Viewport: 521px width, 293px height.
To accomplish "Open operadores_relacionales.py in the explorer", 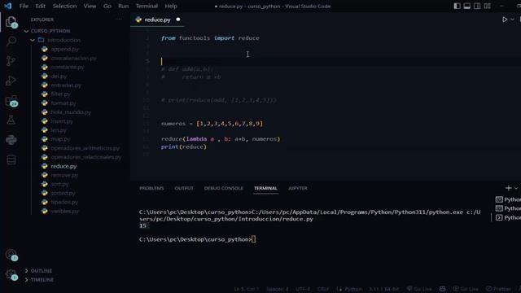I will coord(86,157).
